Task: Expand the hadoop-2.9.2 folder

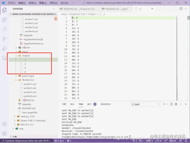Action: pyautogui.click(x=15, y=116)
